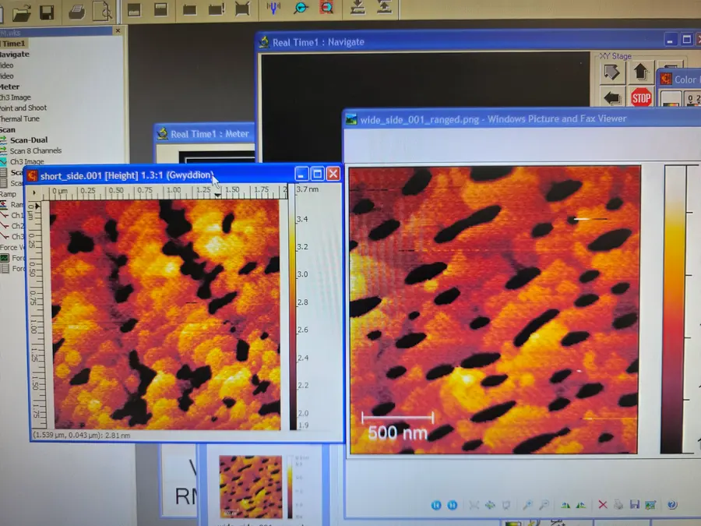
Task: Select Navigate node in the workspace tree
Action: (15, 54)
